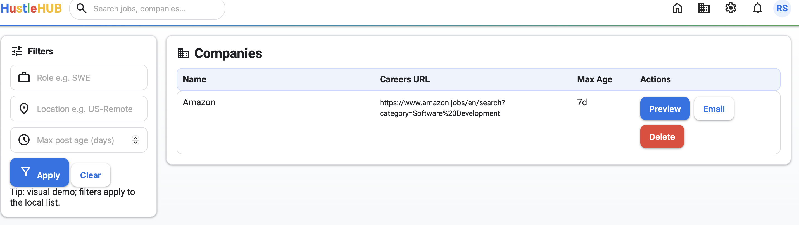Viewport: 799px width, 225px height.
Task: Go to the Home page icon
Action: point(677,8)
